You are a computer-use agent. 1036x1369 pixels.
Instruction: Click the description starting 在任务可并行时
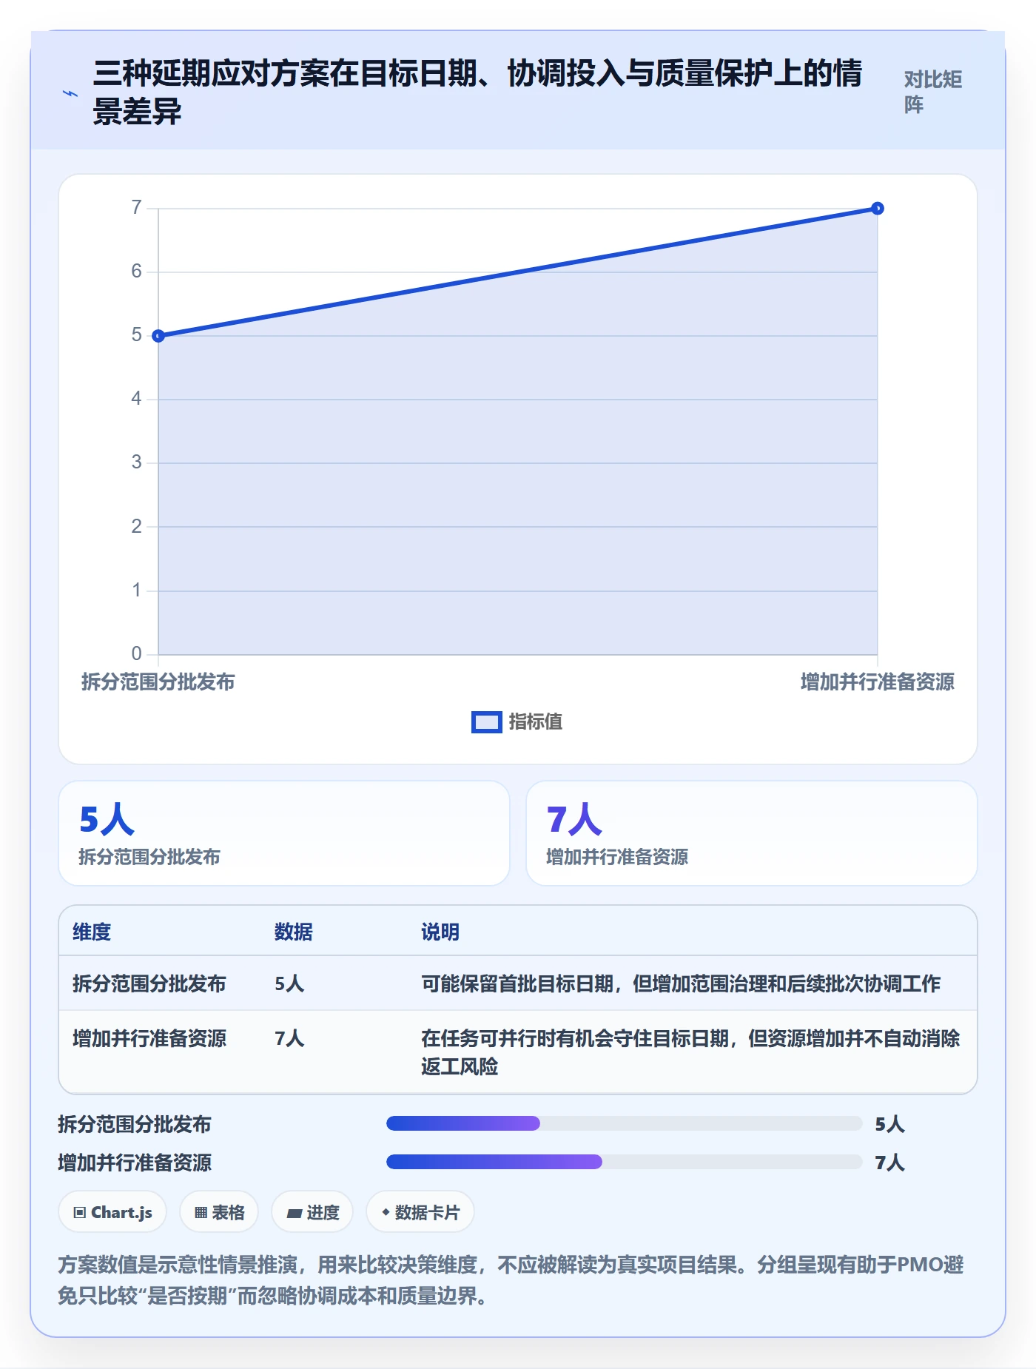pos(690,1052)
